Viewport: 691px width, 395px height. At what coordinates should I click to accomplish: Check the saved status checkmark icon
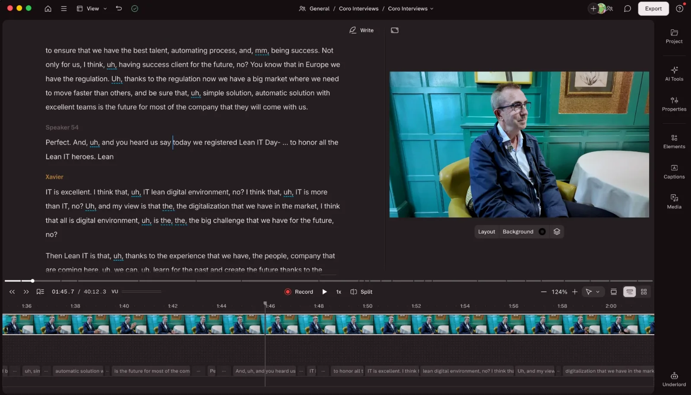tap(135, 9)
